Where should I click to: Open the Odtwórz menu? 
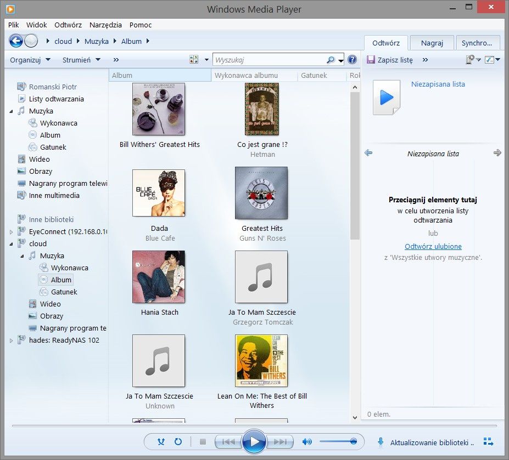[x=68, y=25]
